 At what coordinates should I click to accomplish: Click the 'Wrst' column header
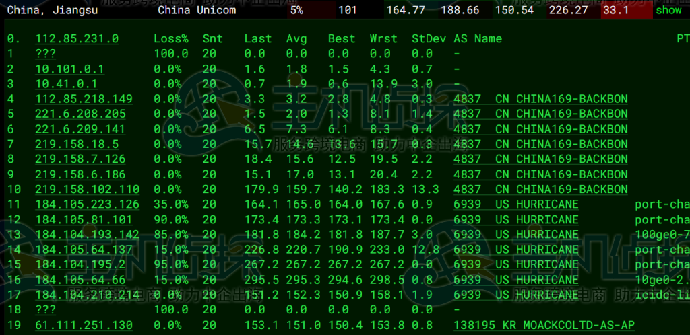click(x=383, y=39)
